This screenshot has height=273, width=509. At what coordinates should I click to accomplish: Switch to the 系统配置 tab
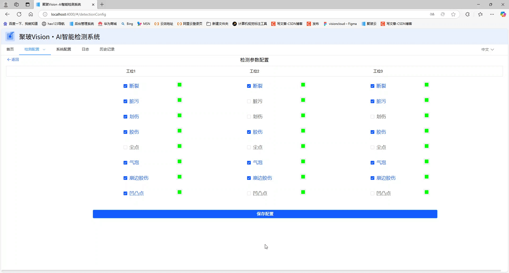click(x=63, y=49)
